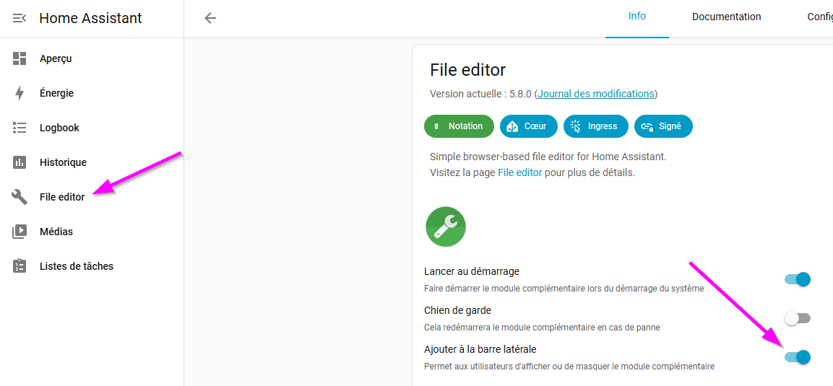Click the Ingress chip
The height and width of the screenshot is (386, 833).
click(x=596, y=126)
